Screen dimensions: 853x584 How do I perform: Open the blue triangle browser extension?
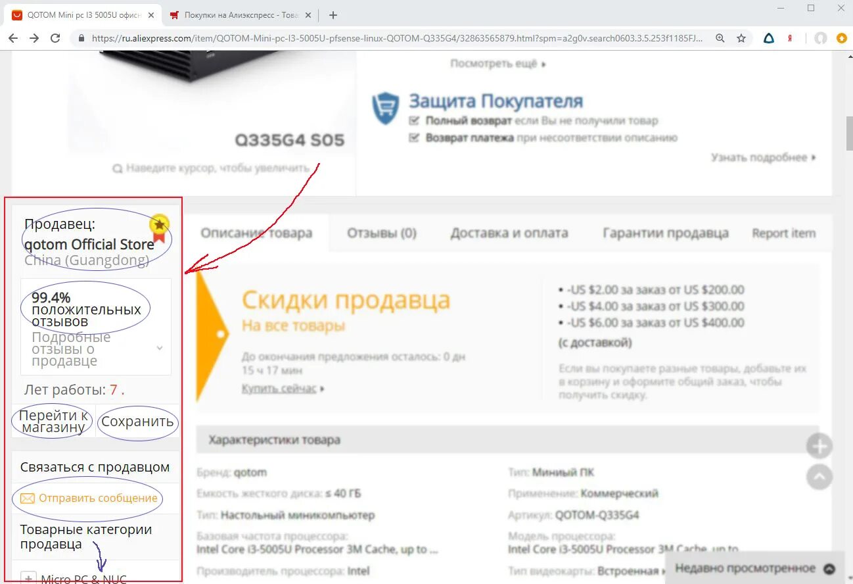[769, 38]
